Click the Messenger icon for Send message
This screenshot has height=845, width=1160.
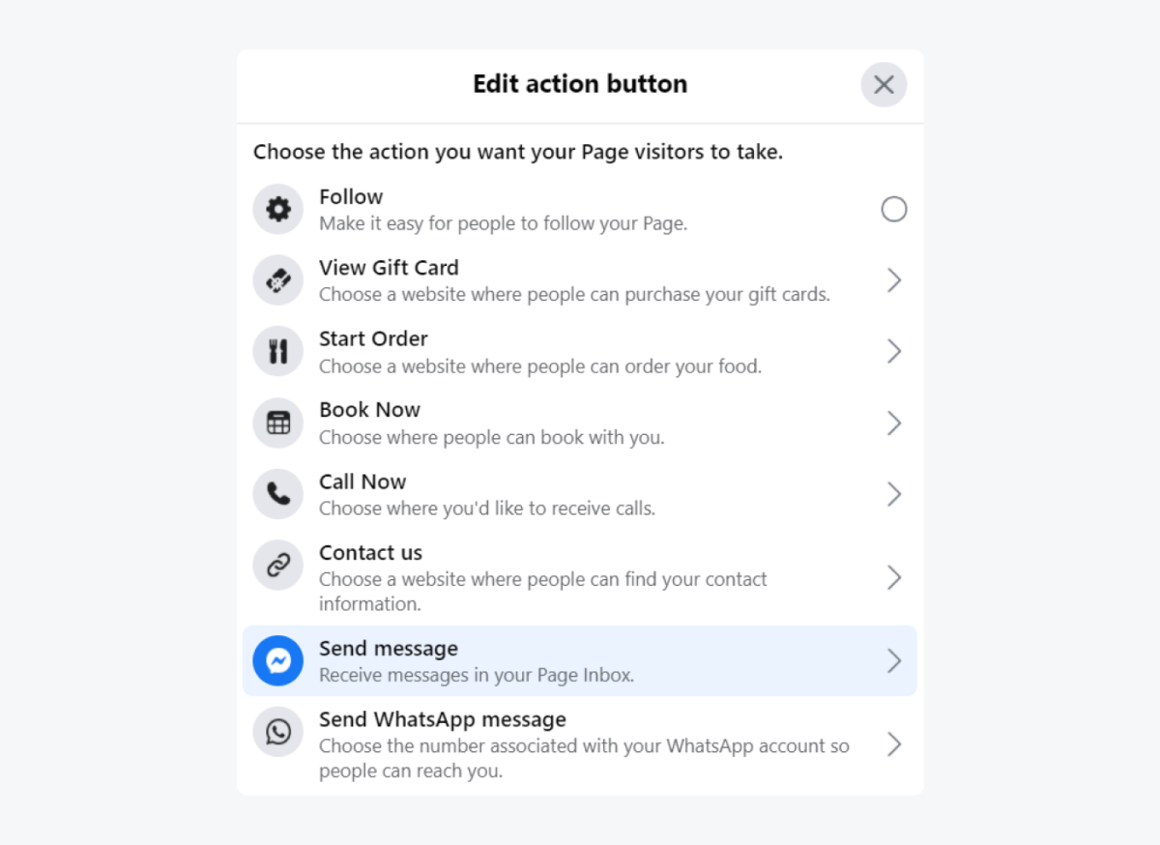[x=277, y=661]
